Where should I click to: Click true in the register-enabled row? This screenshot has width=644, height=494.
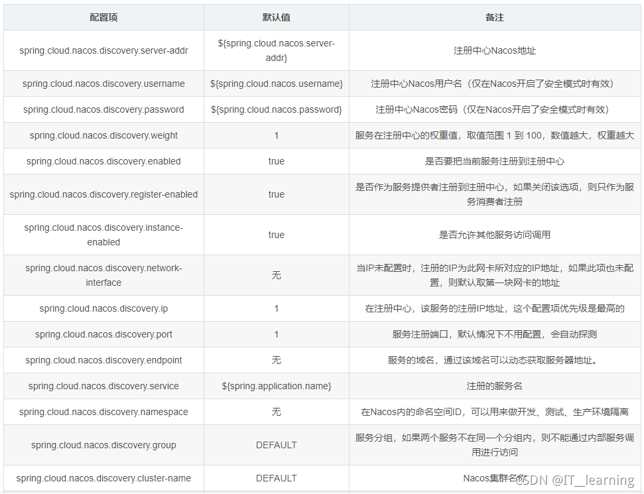(x=277, y=195)
